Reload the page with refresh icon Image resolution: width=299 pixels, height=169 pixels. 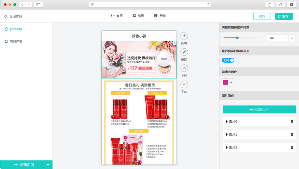tap(208, 5)
